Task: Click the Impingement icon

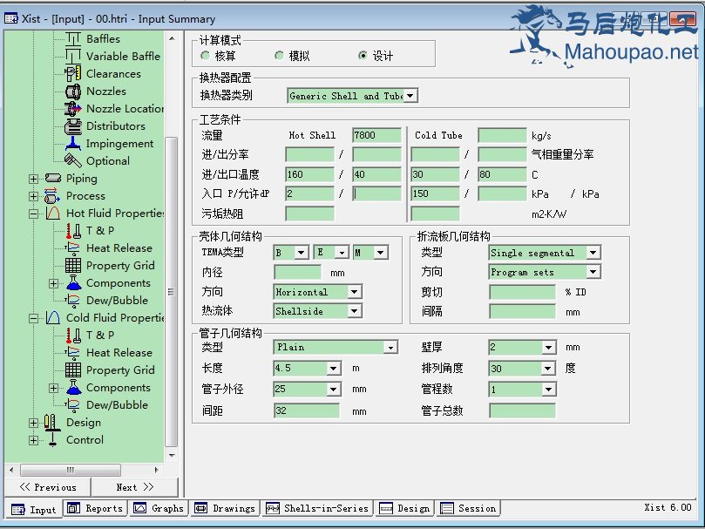Action: [x=72, y=144]
